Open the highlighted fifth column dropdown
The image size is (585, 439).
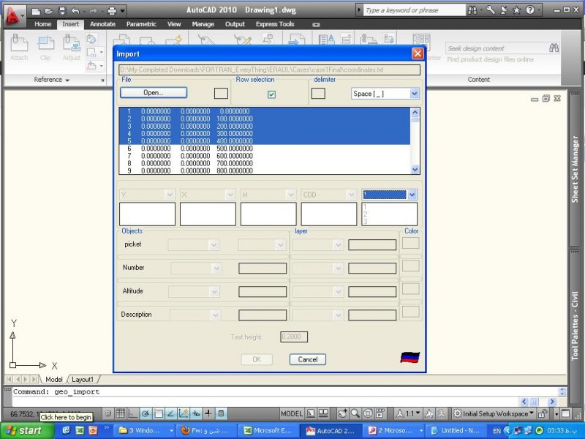point(412,195)
